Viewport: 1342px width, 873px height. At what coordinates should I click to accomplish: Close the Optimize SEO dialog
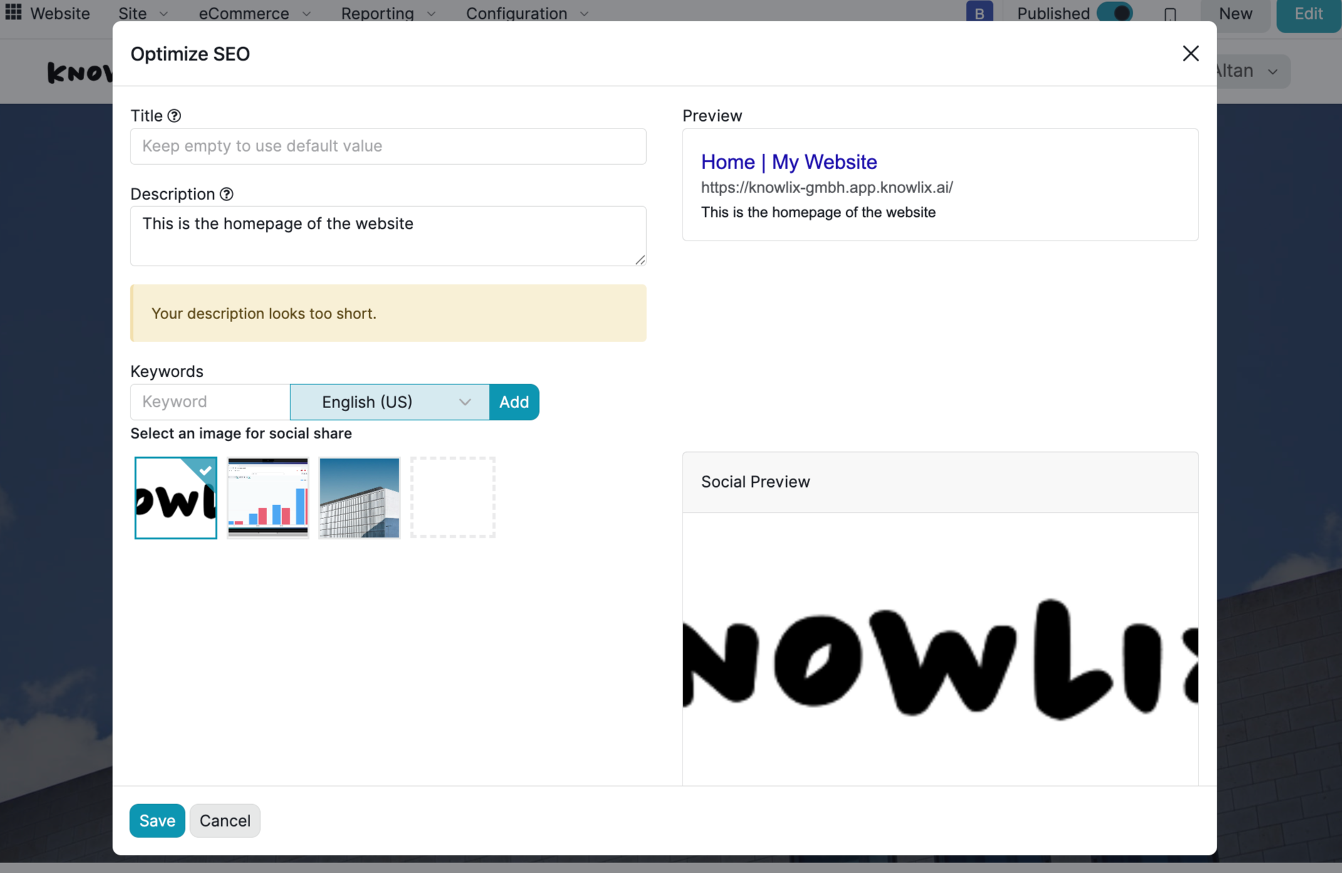point(1190,54)
